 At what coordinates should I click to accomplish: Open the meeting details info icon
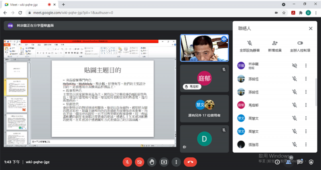[277, 162]
